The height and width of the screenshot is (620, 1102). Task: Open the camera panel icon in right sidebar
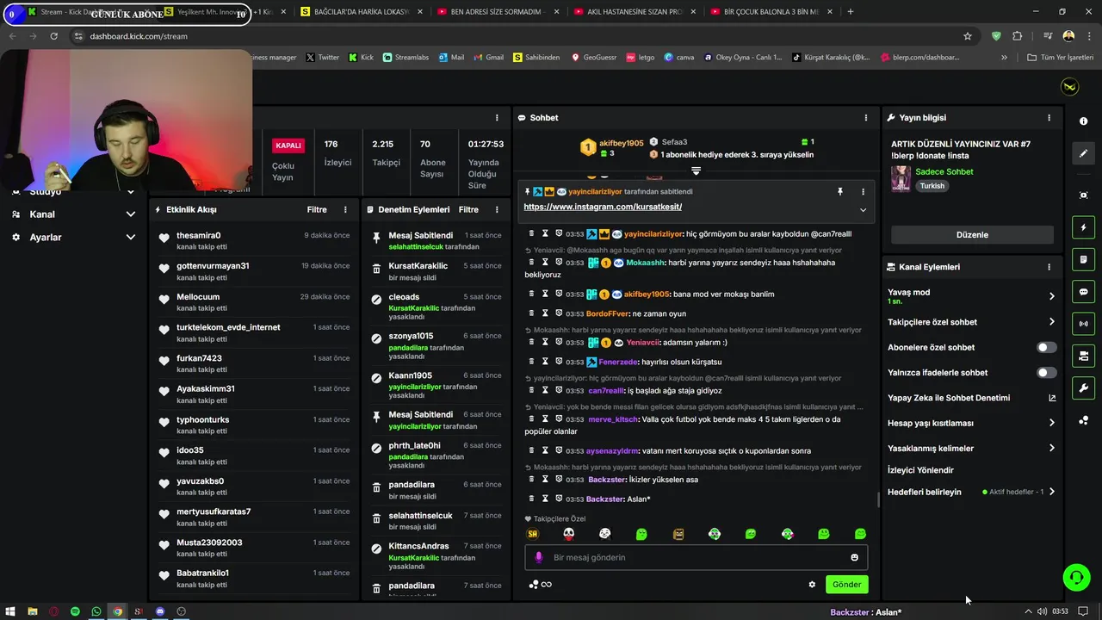pos(1083,356)
